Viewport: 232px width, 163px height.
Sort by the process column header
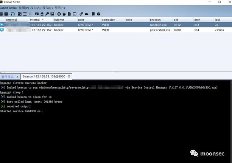161,20
